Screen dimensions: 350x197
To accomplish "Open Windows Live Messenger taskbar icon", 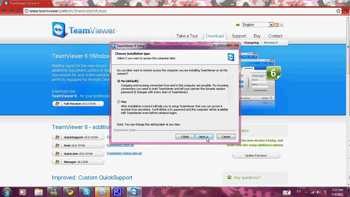I will point(54,192).
